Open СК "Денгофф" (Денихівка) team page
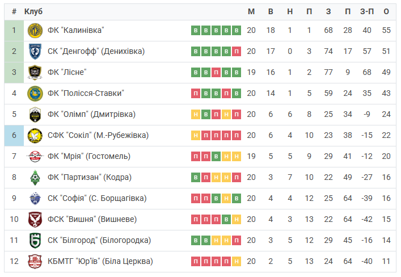This screenshot has height=277, width=401. point(96,52)
